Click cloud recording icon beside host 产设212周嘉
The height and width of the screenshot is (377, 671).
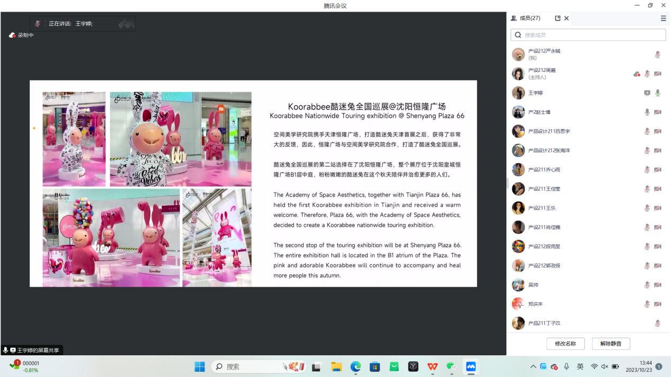(637, 74)
